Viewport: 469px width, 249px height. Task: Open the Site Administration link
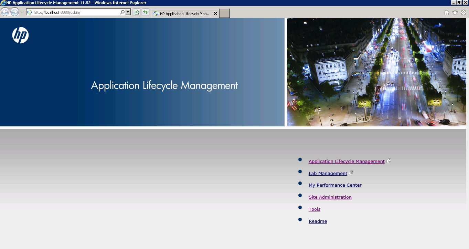point(330,197)
